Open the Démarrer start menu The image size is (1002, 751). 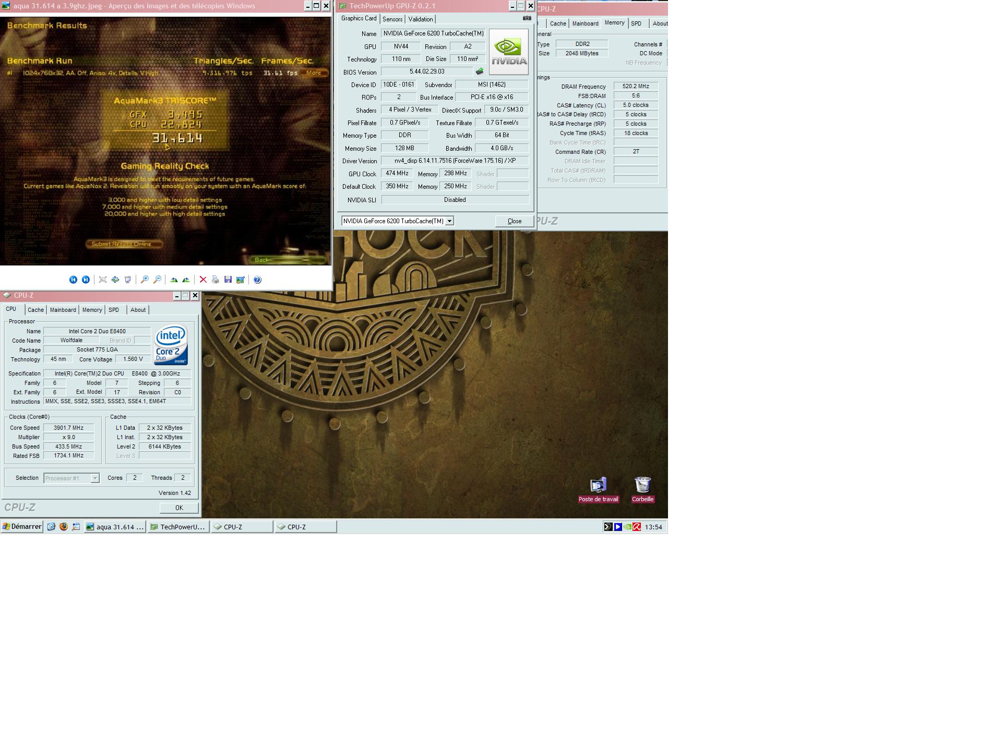pyautogui.click(x=22, y=527)
